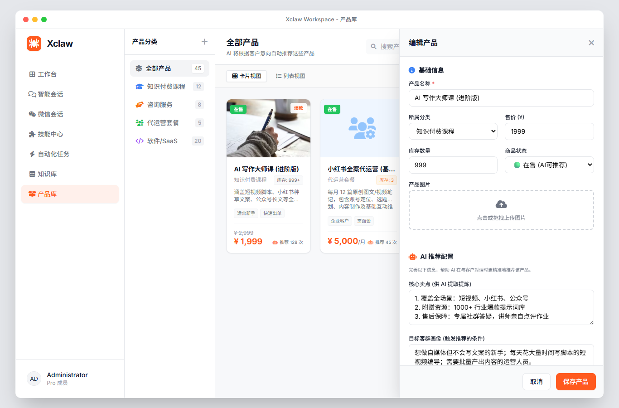Click the search magnifier icon
Viewport: 619px width, 408px height.
(373, 46)
